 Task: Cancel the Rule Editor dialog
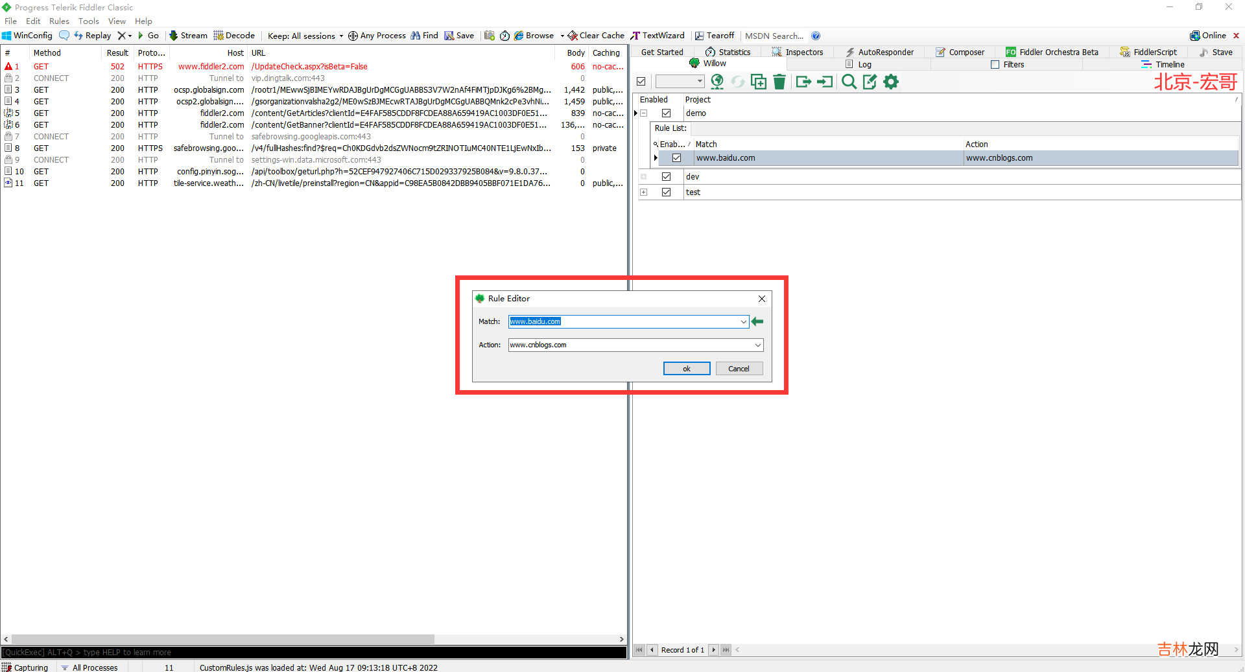click(x=739, y=368)
